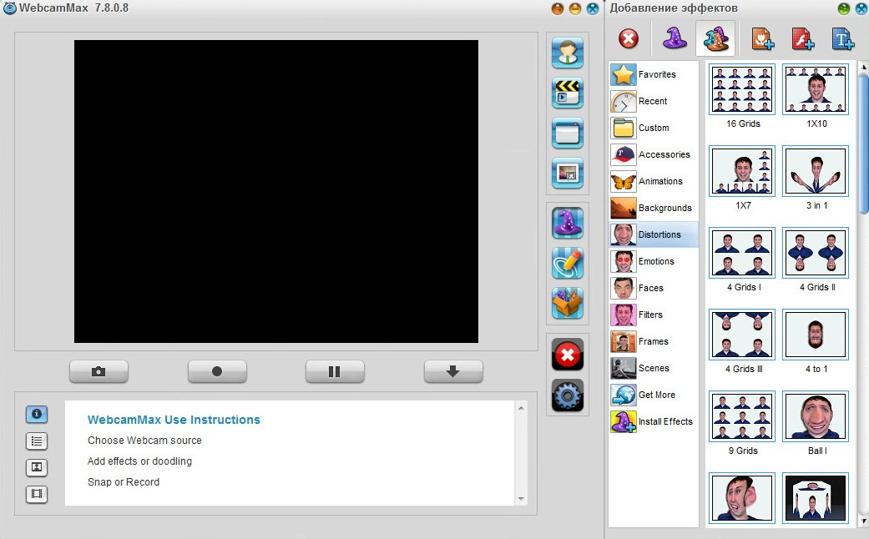Click the red X remove-effects icon in main window

tap(567, 354)
